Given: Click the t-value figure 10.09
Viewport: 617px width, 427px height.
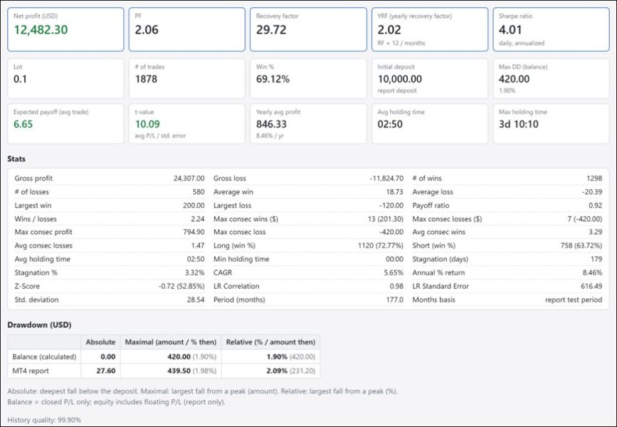Looking at the screenshot, I should pyautogui.click(x=147, y=125).
